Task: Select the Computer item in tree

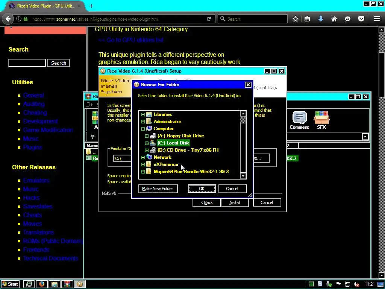Action: click(x=164, y=129)
